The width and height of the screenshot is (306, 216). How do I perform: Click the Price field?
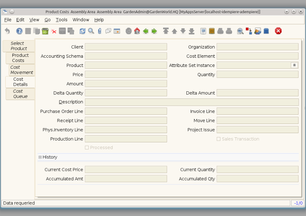126,74
